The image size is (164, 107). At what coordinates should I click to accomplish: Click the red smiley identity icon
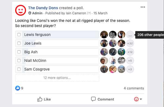pos(136,99)
